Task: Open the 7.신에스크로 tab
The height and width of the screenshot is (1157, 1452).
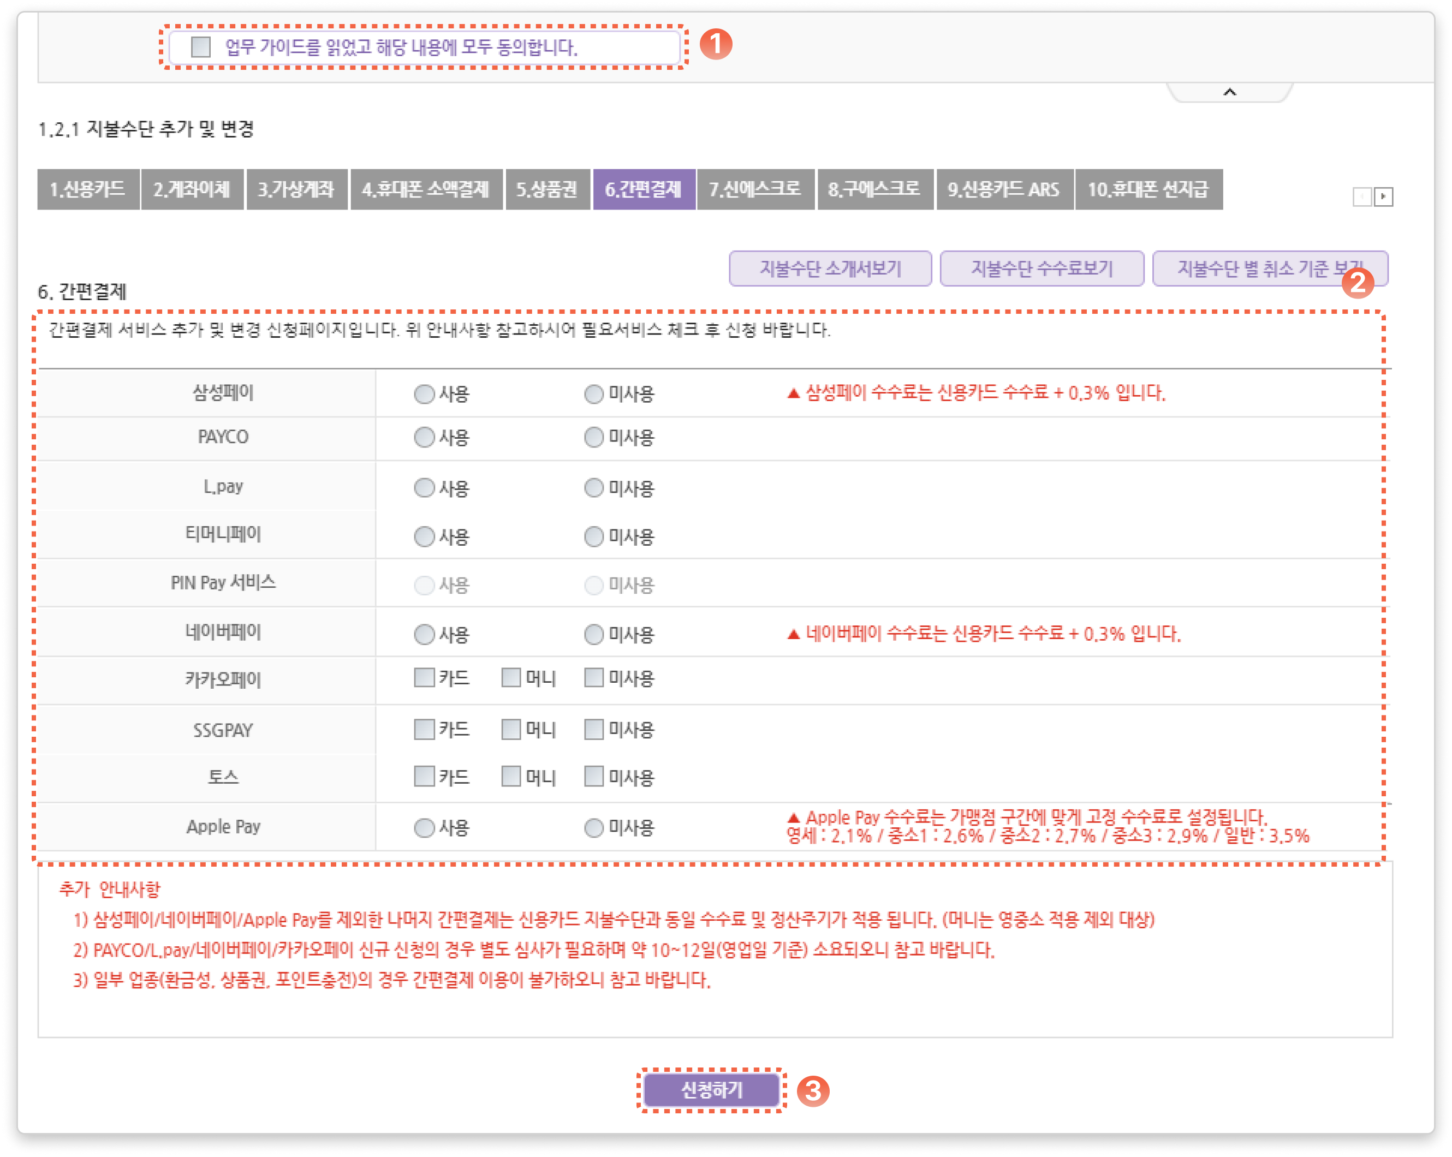Action: (755, 189)
